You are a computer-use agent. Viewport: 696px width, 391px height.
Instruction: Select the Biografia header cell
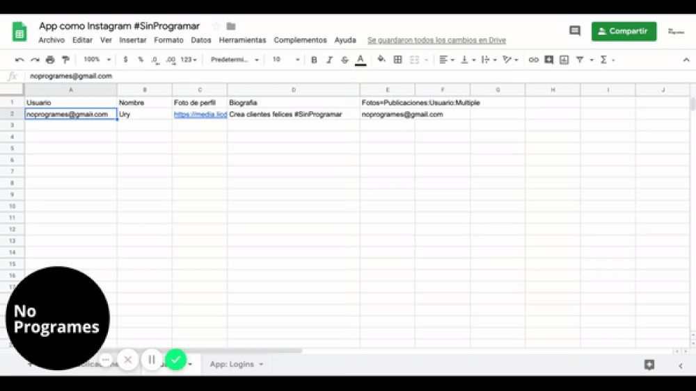click(x=294, y=102)
